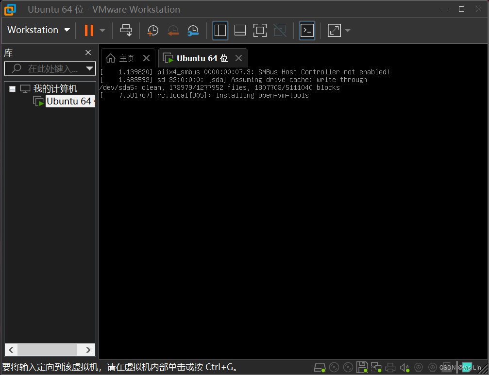Close the Ubuntu 64 位 tab
The width and height of the screenshot is (489, 375).
point(238,58)
